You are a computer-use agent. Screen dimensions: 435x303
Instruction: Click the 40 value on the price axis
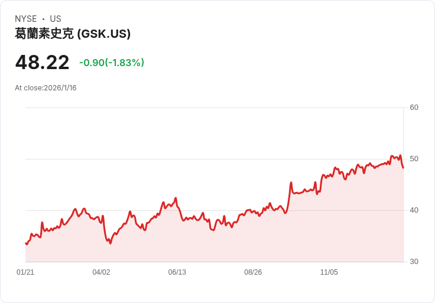(x=414, y=210)
